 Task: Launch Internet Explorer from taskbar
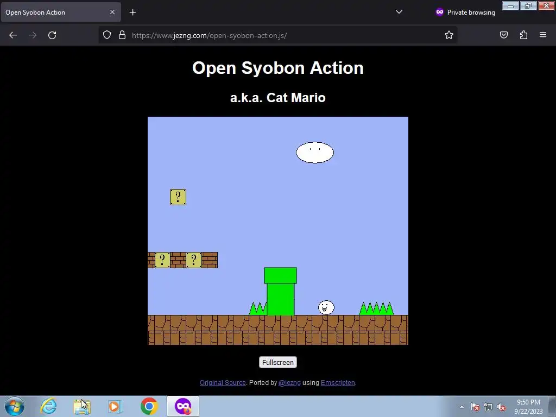[x=48, y=406]
